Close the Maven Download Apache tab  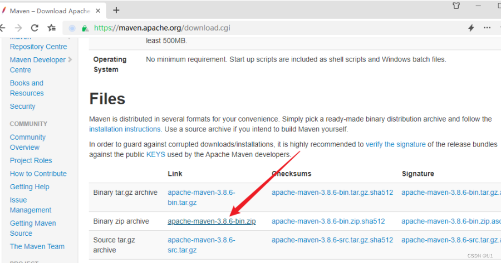point(98,11)
